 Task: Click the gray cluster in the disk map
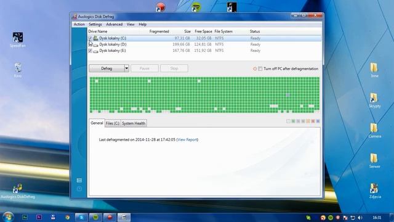pyautogui.click(x=288, y=95)
